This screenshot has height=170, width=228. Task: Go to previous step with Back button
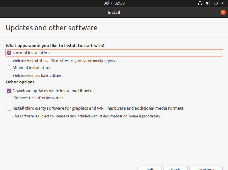tap(175, 168)
